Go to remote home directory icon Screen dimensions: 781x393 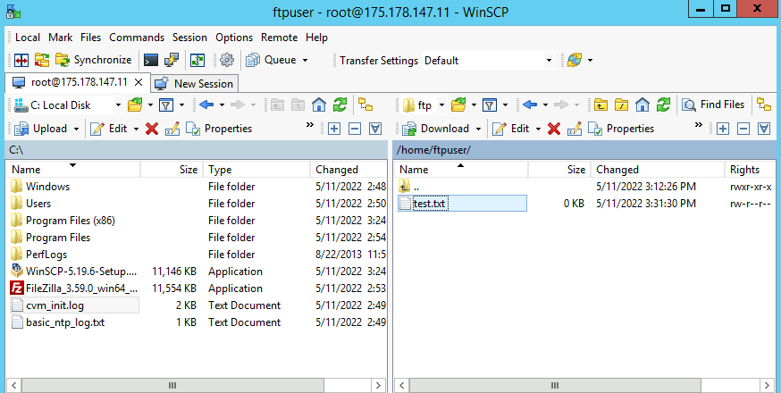(x=642, y=105)
